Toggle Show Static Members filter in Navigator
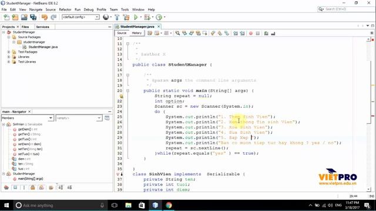This screenshot has width=376, height=211. point(24,188)
